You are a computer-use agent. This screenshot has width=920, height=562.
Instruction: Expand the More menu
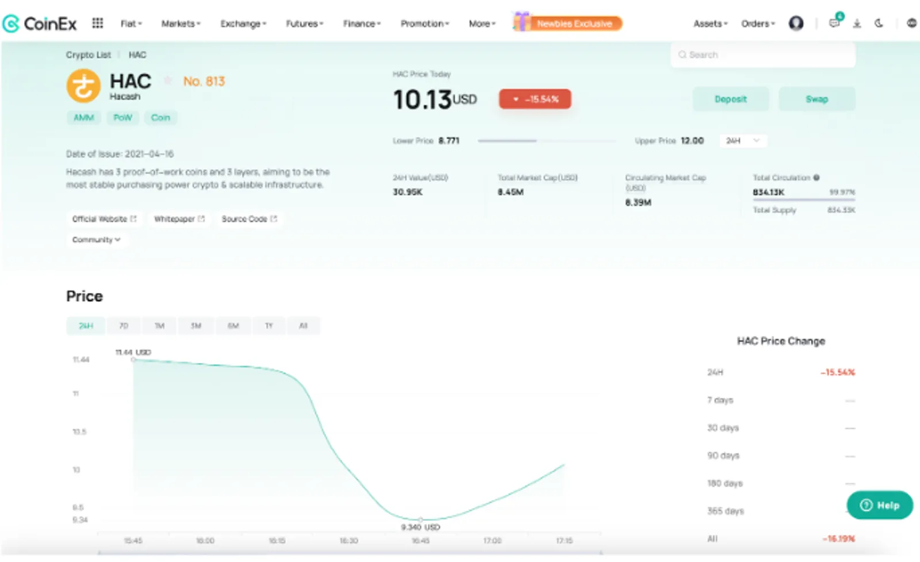[x=482, y=24]
